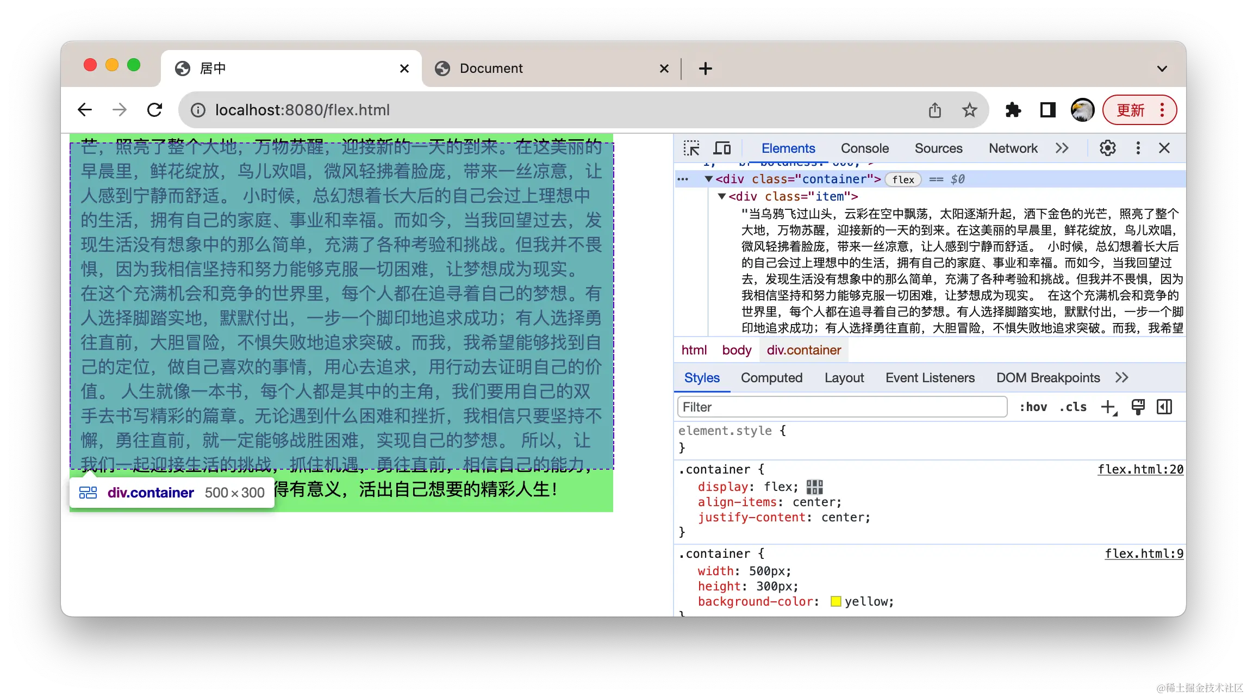Toggle the .cls element classes panel
Screen dimensions: 1247x697
click(x=1073, y=407)
